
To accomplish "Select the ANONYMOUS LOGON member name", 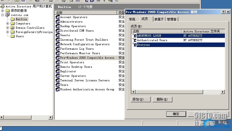I will (149, 36).
